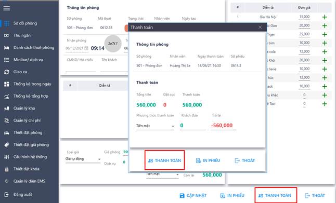This screenshot has height=203, width=336.
Task: Go to Quản lý kho
Action: point(24,109)
